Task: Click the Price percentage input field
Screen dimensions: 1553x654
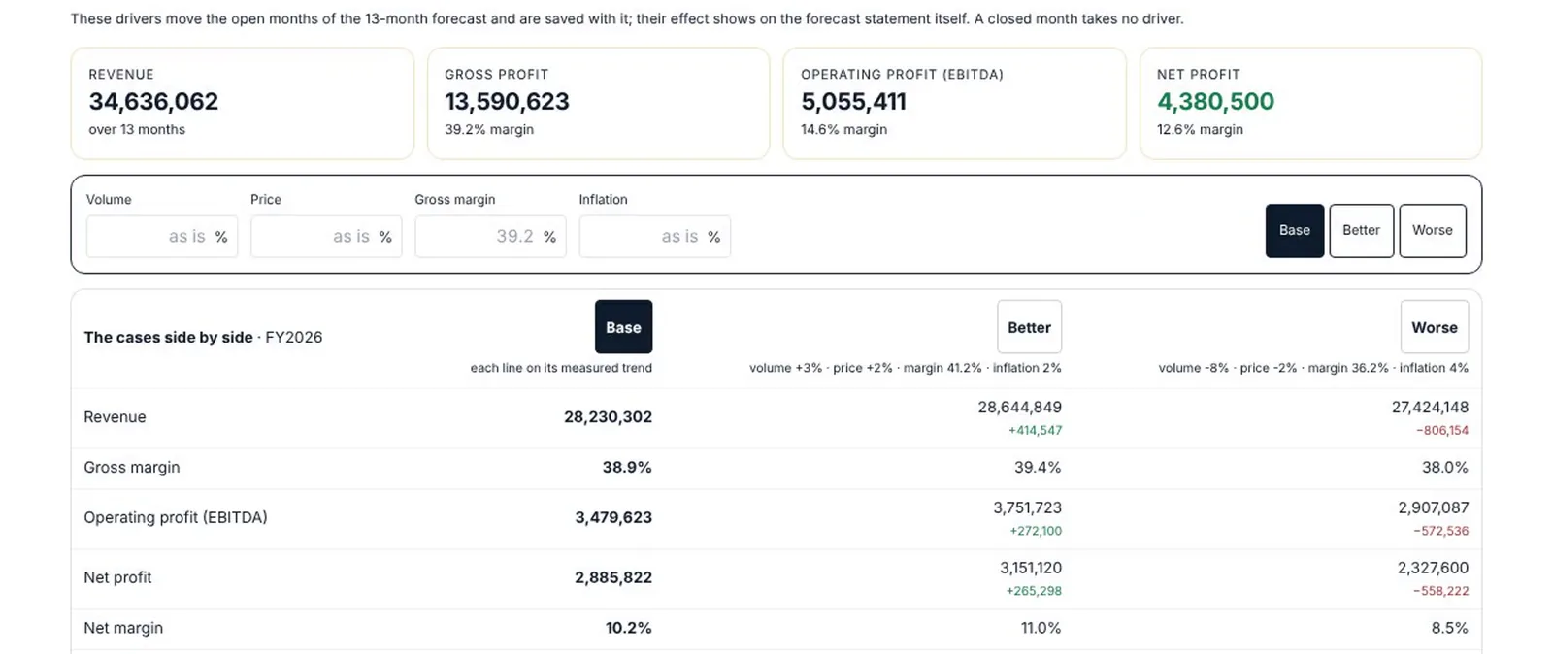Action: pos(326,237)
